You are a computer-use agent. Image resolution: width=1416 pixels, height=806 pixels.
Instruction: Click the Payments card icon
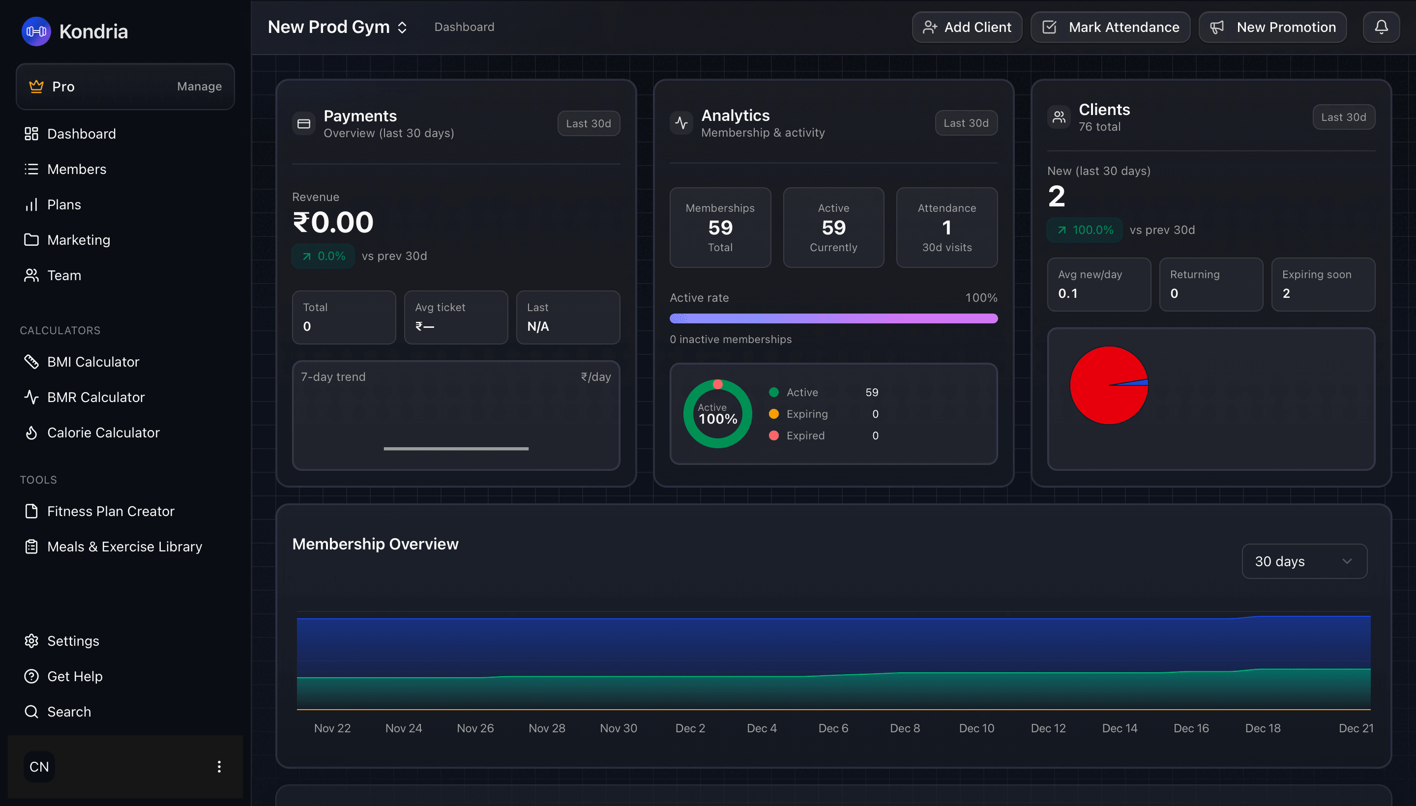click(303, 123)
